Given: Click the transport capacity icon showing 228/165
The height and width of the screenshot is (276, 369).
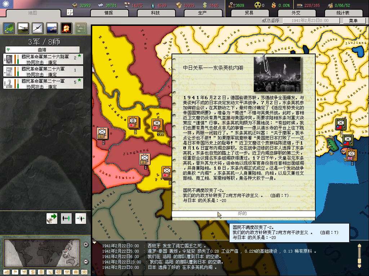Looking at the screenshot, I should (x=299, y=5).
